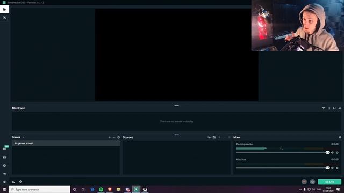Viewport: 344px width, 193px height.
Task: Open the App Store icon with New badge
Action: pyautogui.click(x=4, y=149)
